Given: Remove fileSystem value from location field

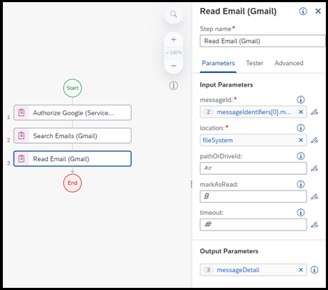Looking at the screenshot, I should tap(301, 140).
